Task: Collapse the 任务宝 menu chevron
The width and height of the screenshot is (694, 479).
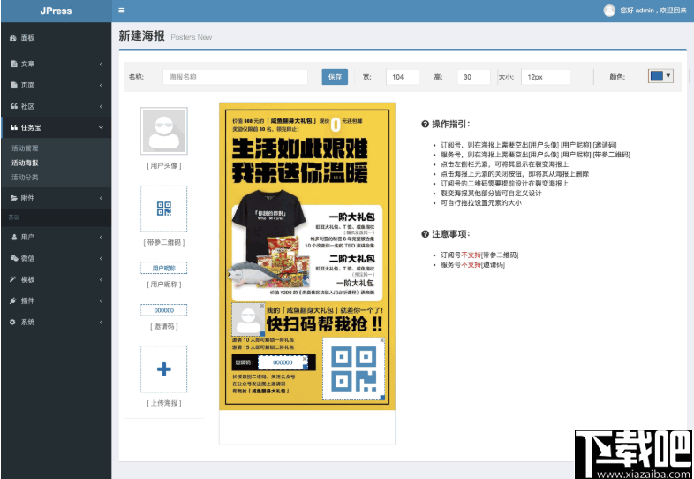Action: 101,127
